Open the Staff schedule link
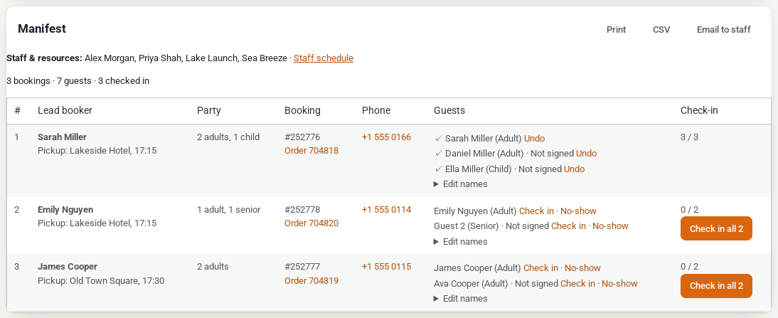This screenshot has width=778, height=318. click(324, 58)
